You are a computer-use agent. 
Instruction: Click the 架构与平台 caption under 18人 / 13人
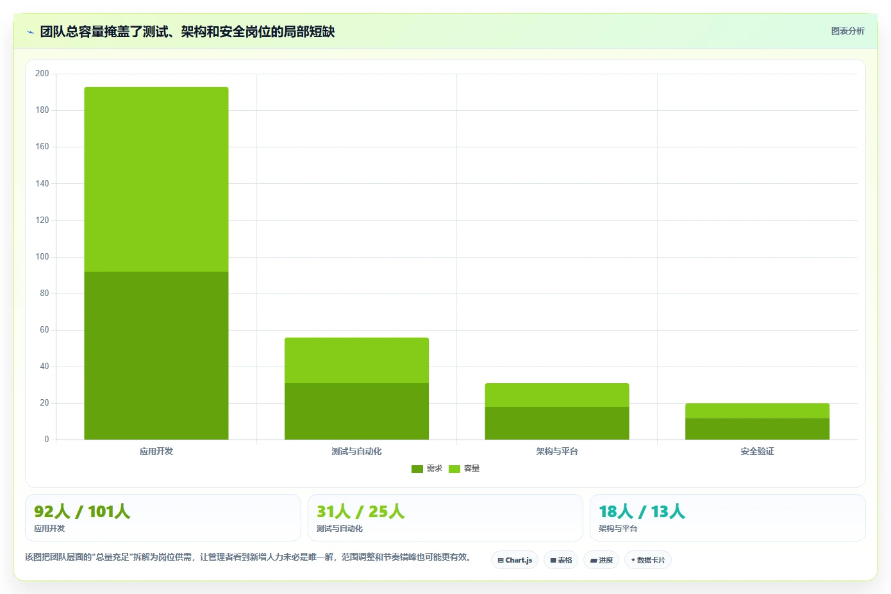[618, 529]
